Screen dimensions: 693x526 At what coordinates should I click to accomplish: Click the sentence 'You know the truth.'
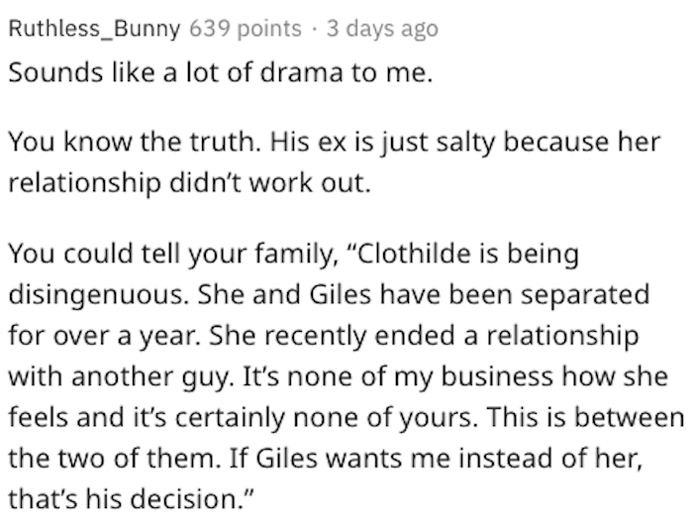tap(135, 143)
